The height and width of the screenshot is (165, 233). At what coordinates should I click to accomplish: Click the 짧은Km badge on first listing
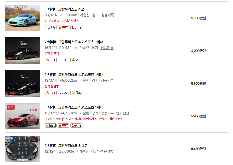[x=76, y=27]
